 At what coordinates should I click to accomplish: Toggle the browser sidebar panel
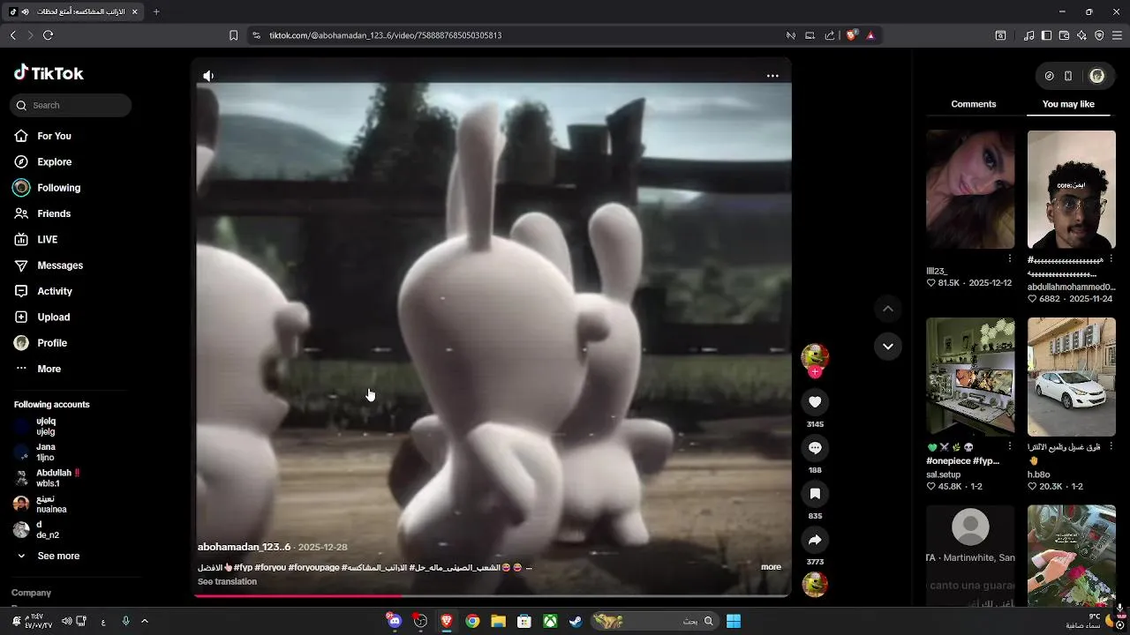coord(1046,35)
